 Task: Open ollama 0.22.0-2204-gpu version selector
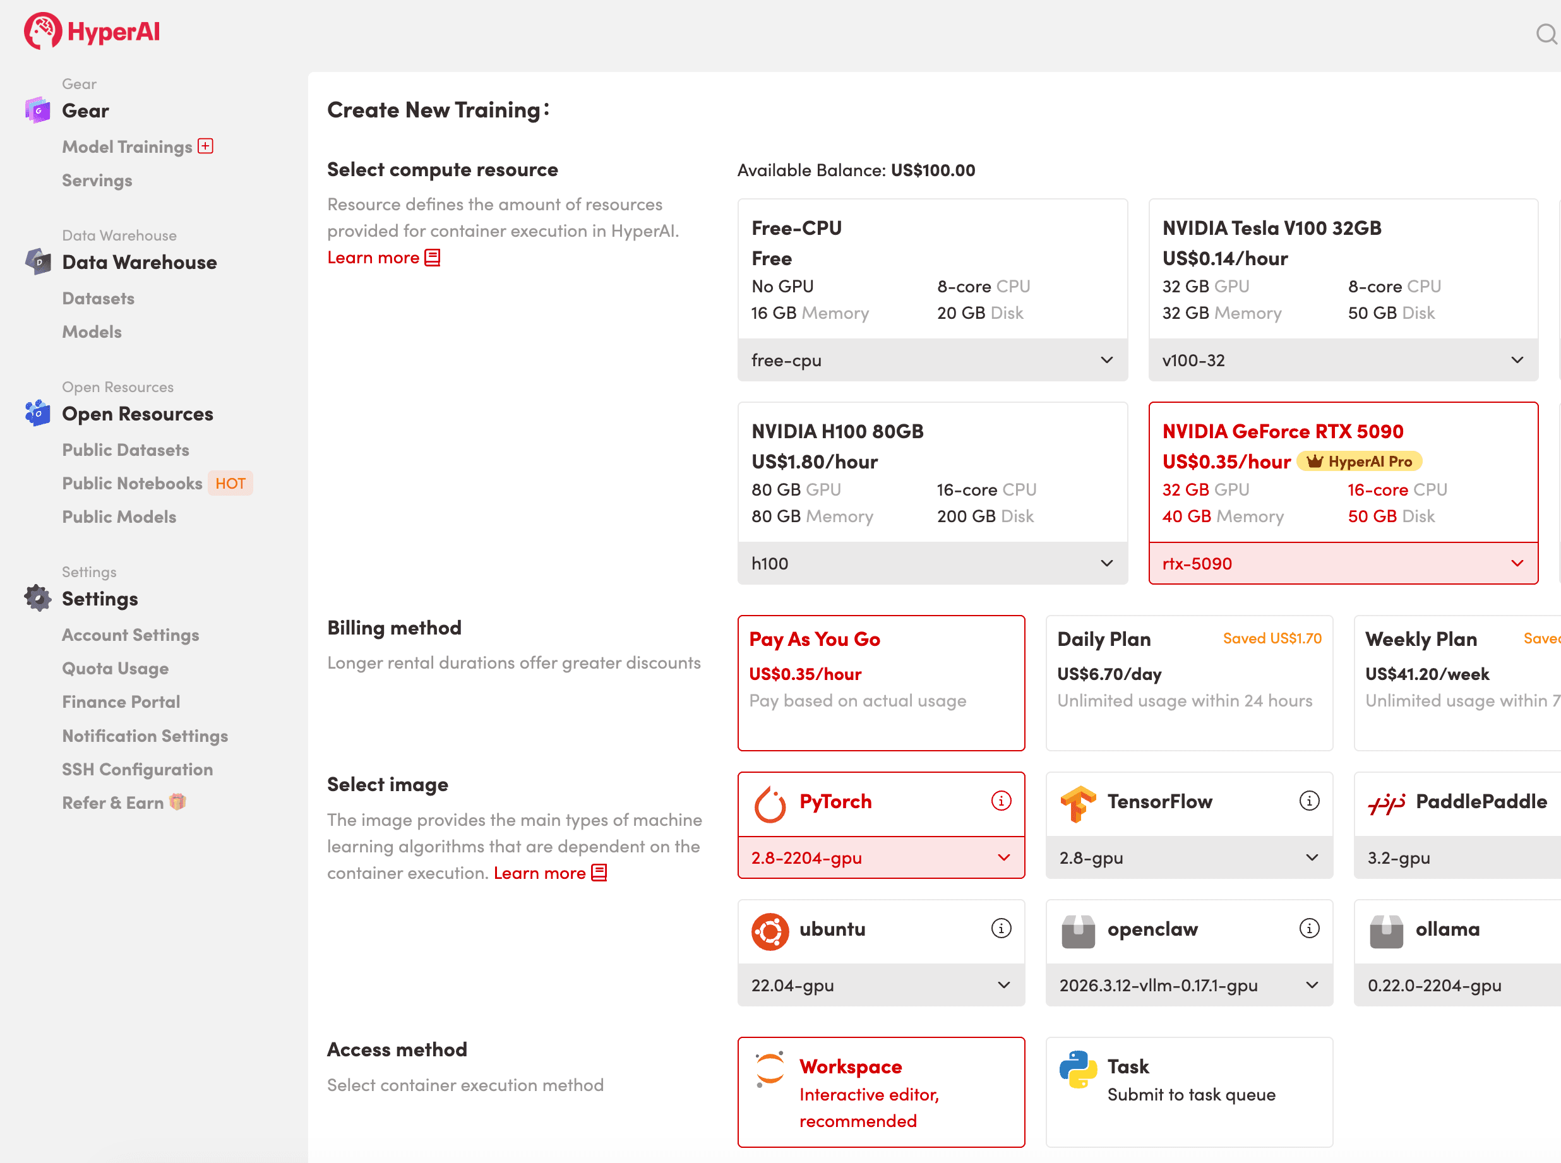[x=1457, y=985]
